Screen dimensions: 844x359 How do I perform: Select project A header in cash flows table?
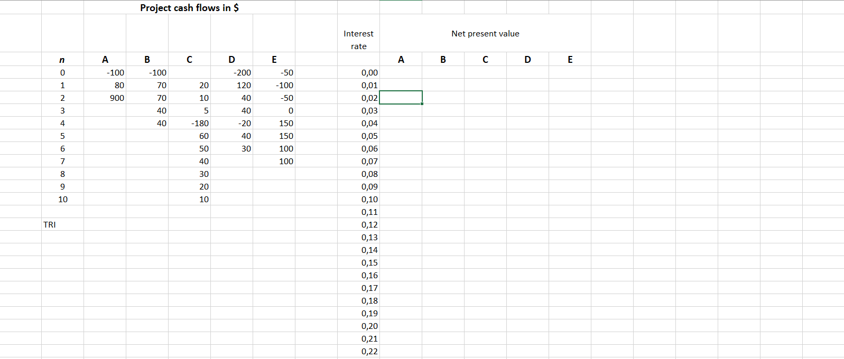point(105,59)
